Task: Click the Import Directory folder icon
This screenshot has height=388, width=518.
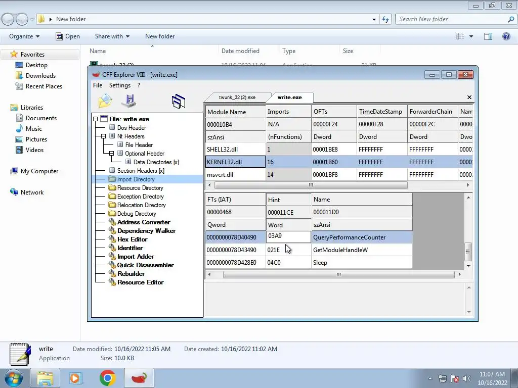Action: [x=112, y=179]
